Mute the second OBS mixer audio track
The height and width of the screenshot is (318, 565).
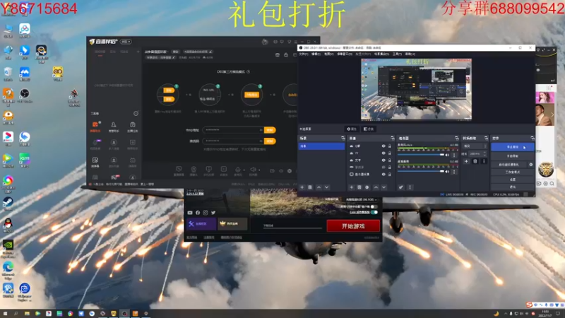448,172
